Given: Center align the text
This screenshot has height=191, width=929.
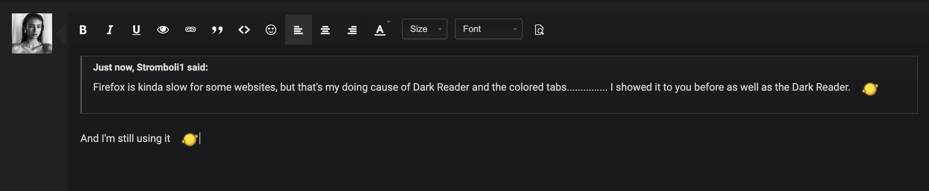Looking at the screenshot, I should pyautogui.click(x=325, y=30).
